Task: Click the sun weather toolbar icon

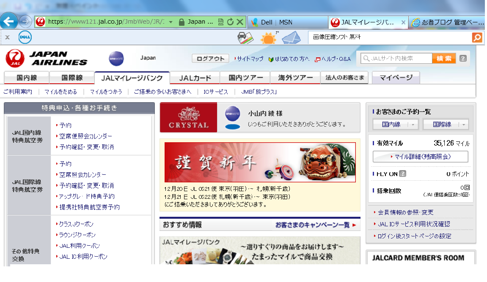Action: click(x=269, y=38)
